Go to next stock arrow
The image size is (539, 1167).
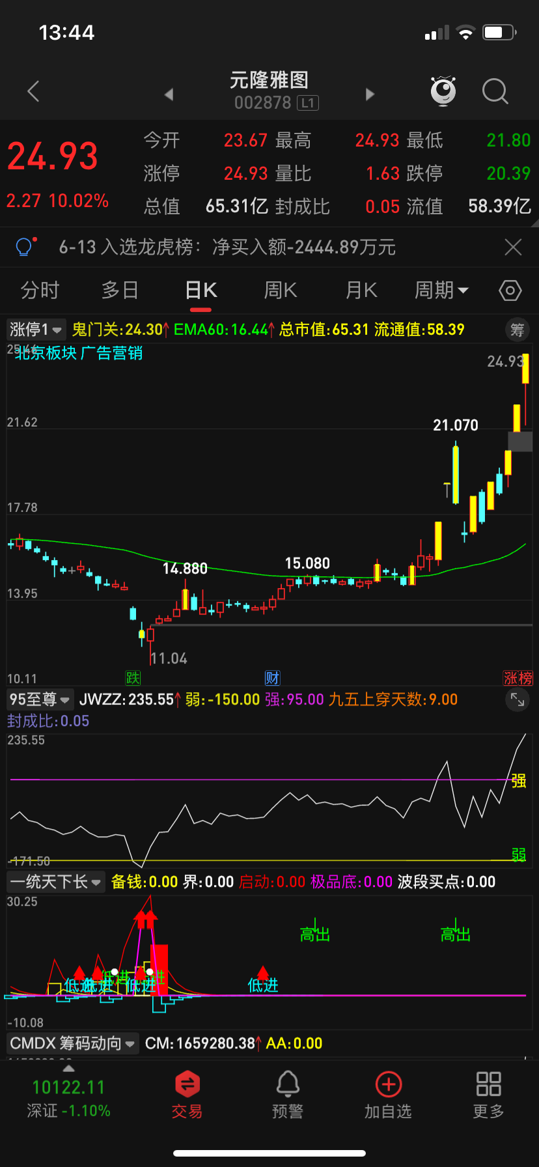pyautogui.click(x=370, y=94)
